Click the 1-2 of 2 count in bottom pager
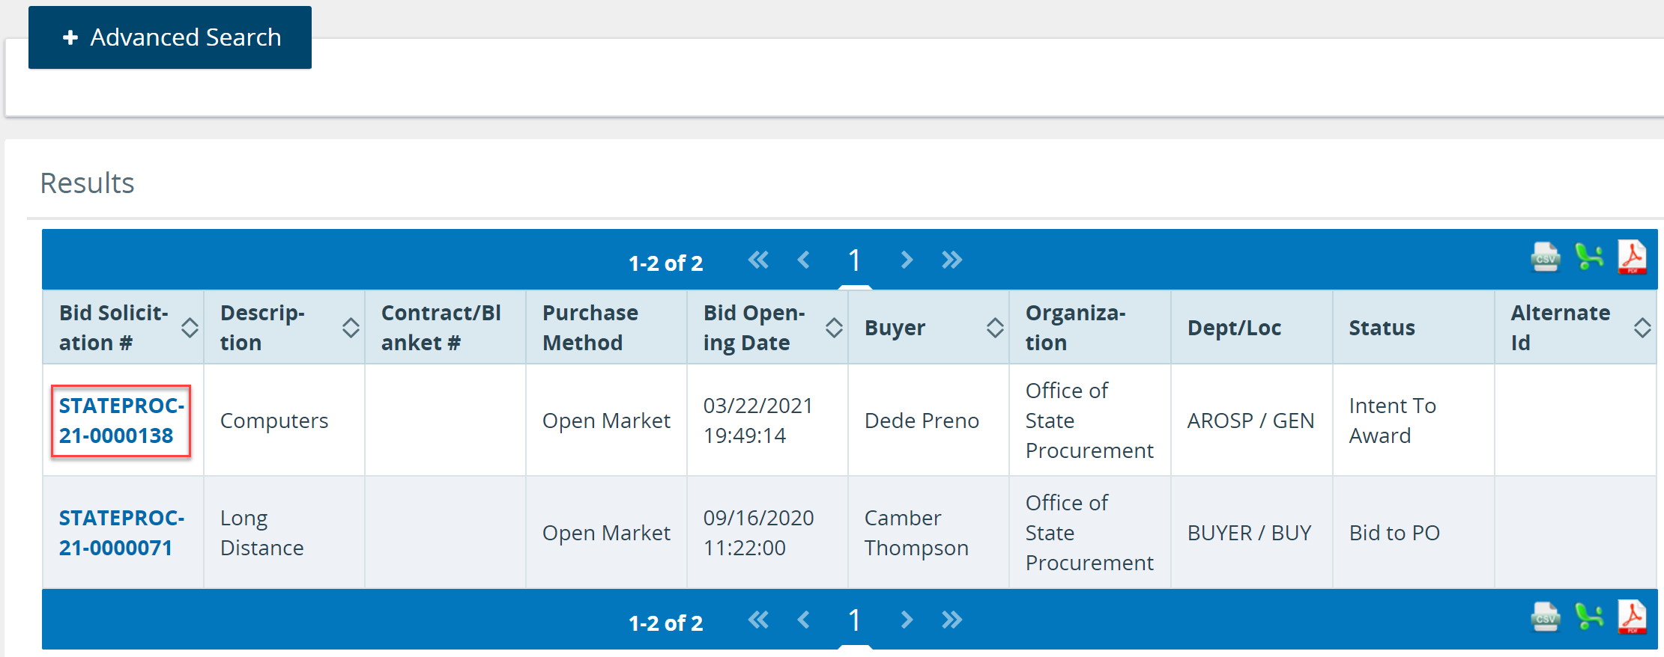Image resolution: width=1664 pixels, height=657 pixels. [x=665, y=623]
